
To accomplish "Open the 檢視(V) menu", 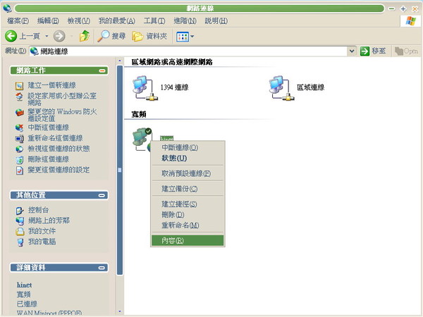I will 78,20.
